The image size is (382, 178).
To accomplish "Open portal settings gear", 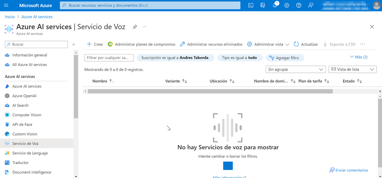I will click(287, 5).
